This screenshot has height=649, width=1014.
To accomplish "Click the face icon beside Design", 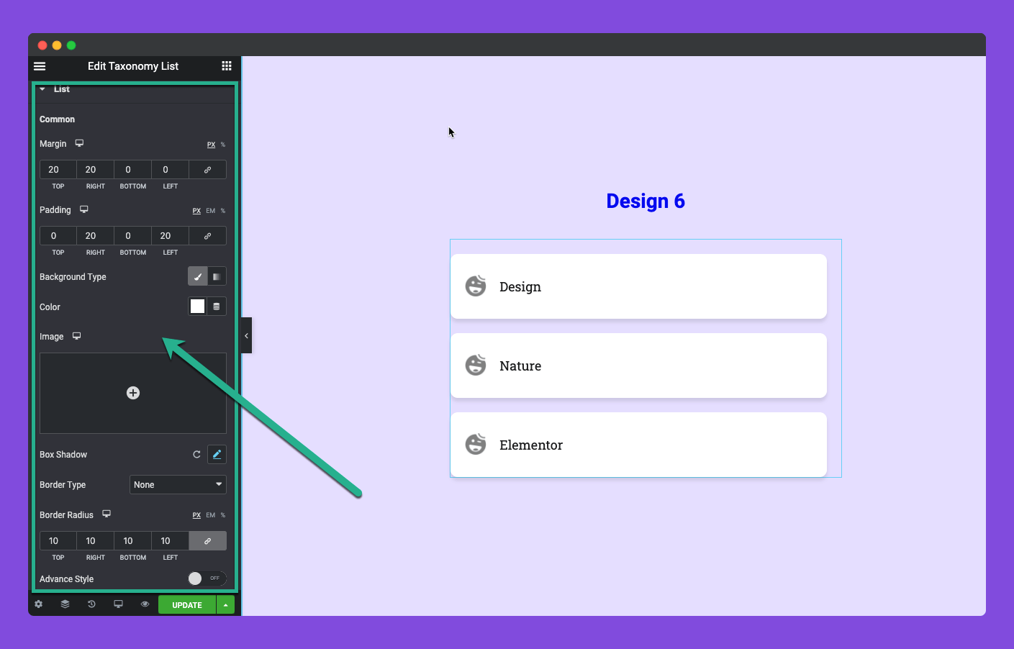I will [x=476, y=286].
